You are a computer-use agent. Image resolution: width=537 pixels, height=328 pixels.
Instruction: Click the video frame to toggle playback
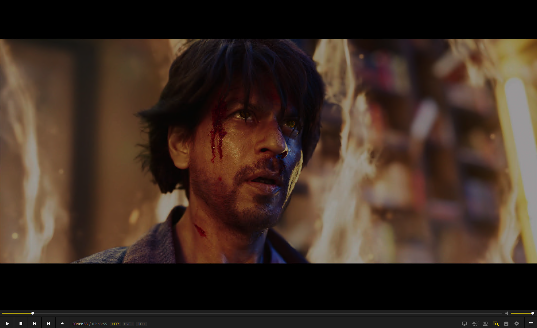[268, 151]
